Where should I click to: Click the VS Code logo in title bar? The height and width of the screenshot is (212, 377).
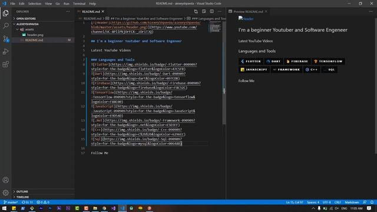(4, 4)
